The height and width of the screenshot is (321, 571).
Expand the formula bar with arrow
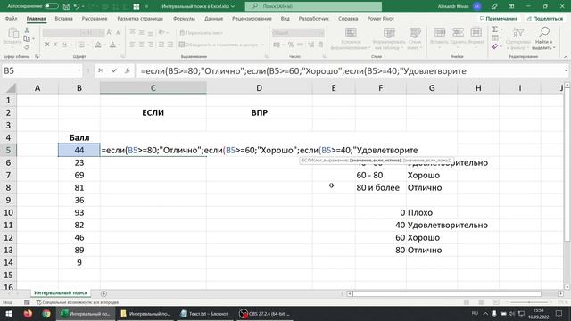566,70
